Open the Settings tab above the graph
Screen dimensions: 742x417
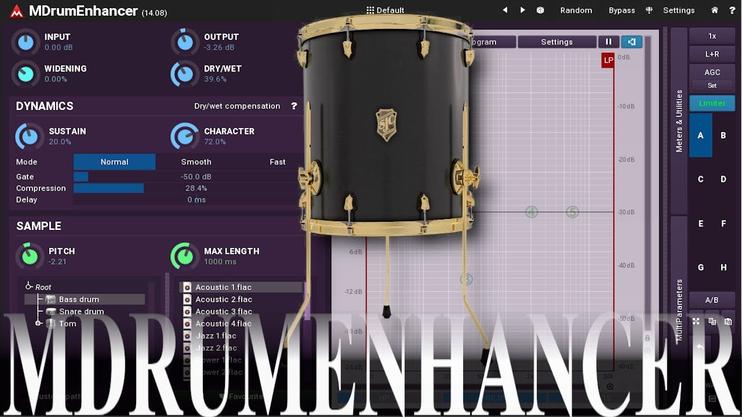556,42
